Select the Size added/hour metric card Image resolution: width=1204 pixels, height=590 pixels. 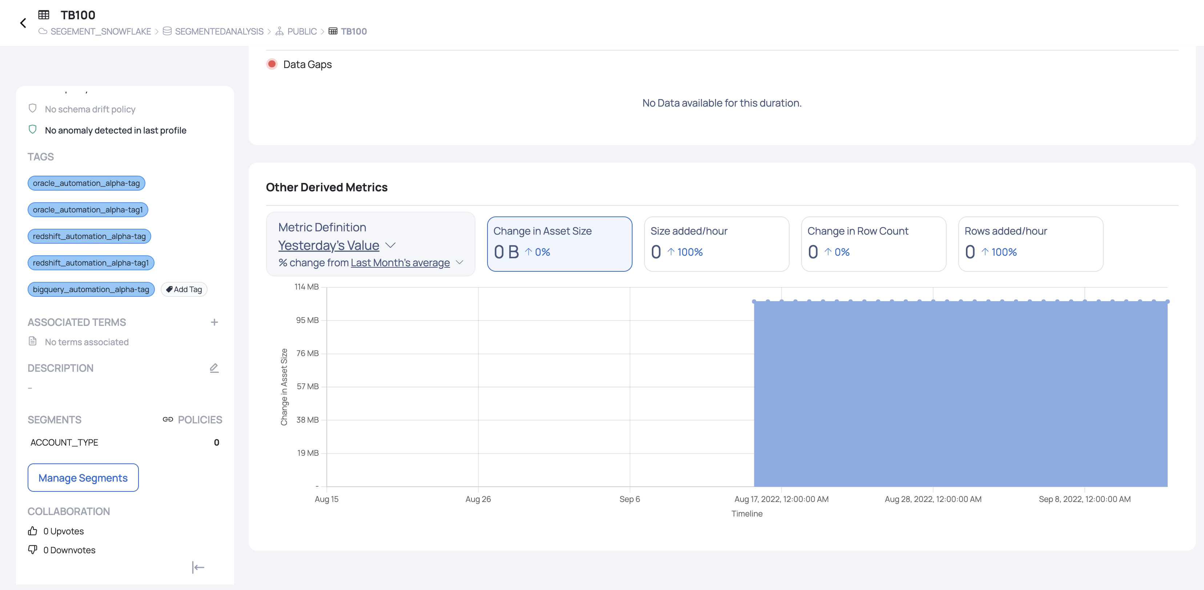pos(716,244)
